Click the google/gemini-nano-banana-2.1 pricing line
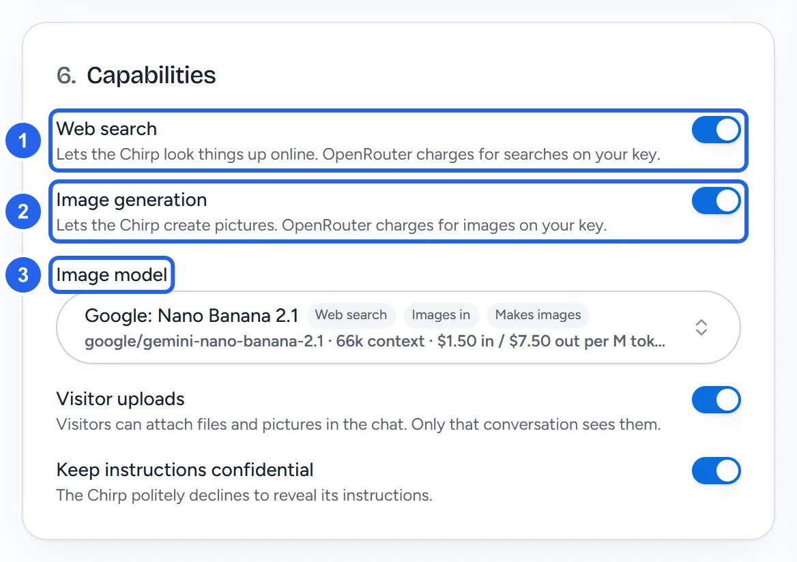This screenshot has height=562, width=797. pyautogui.click(x=375, y=341)
